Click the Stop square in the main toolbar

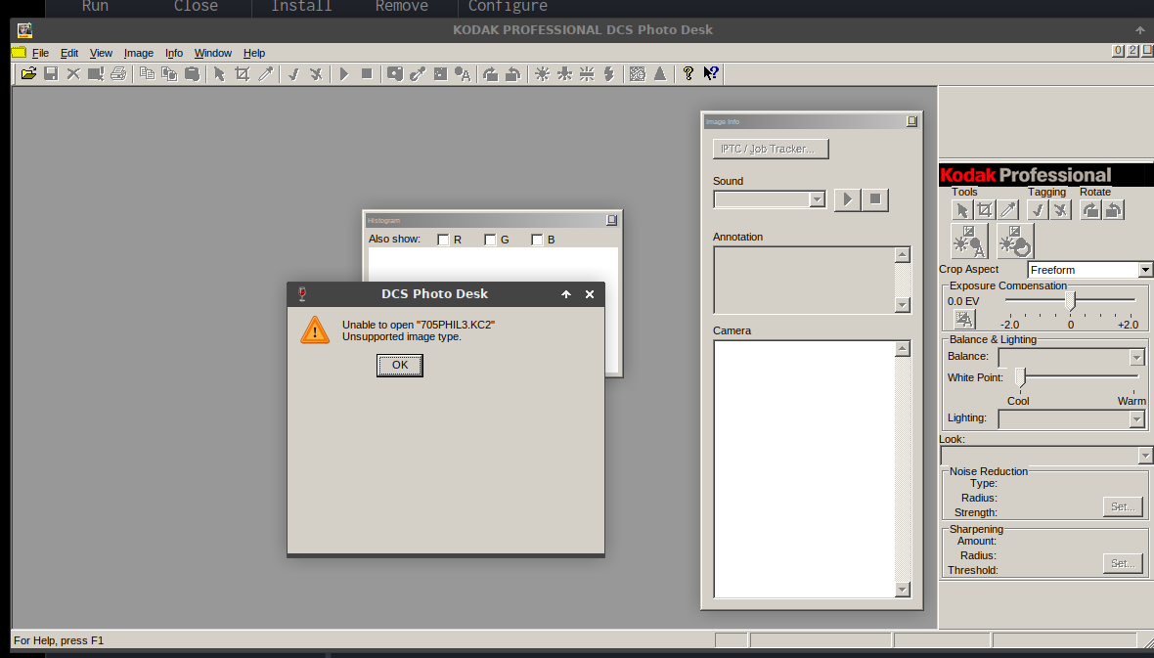367,73
